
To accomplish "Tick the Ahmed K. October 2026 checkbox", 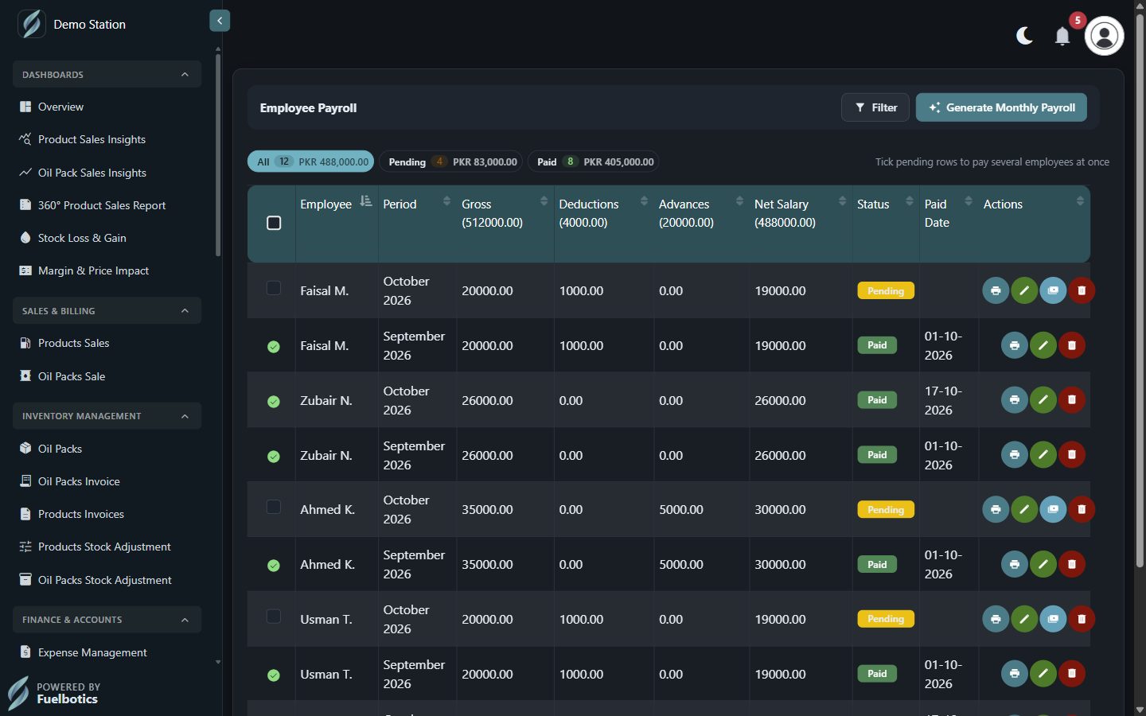I will pos(274,507).
